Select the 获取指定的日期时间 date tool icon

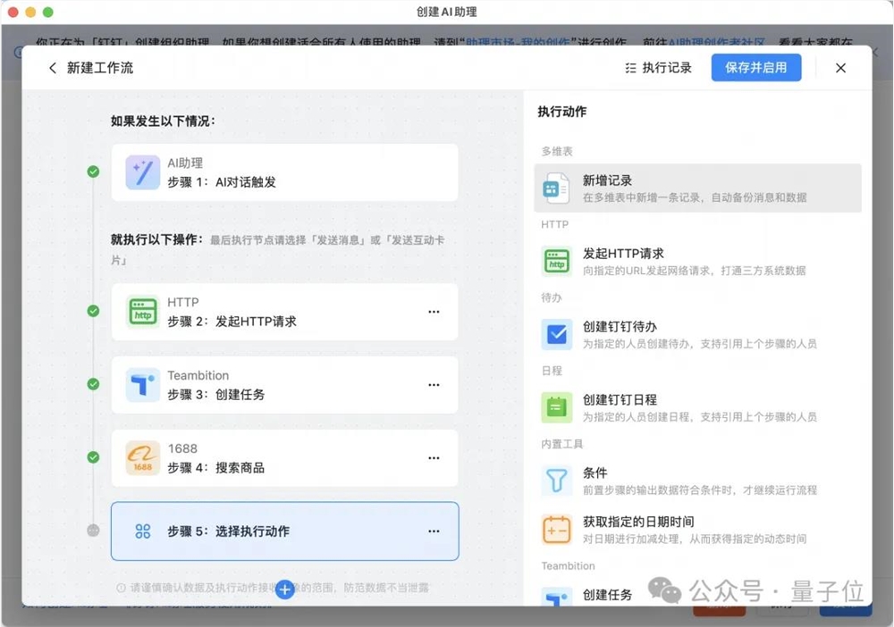[555, 529]
